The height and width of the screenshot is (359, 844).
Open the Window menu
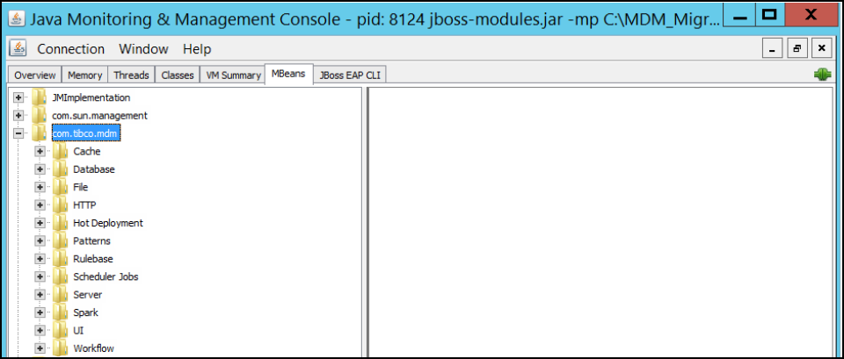143,49
